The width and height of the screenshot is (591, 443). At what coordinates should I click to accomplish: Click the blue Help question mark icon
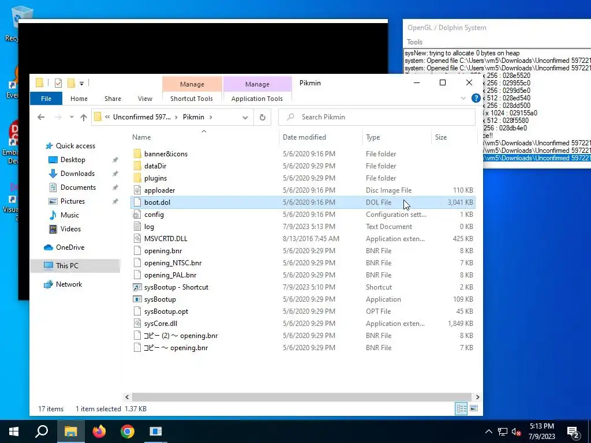476,98
